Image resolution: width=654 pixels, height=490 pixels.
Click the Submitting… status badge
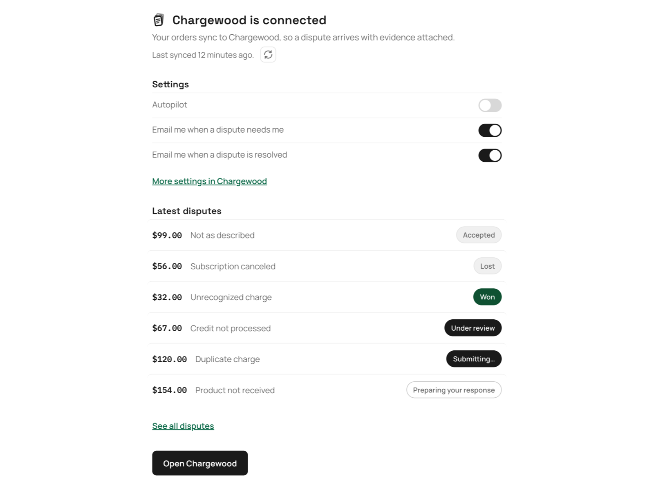[x=474, y=359]
